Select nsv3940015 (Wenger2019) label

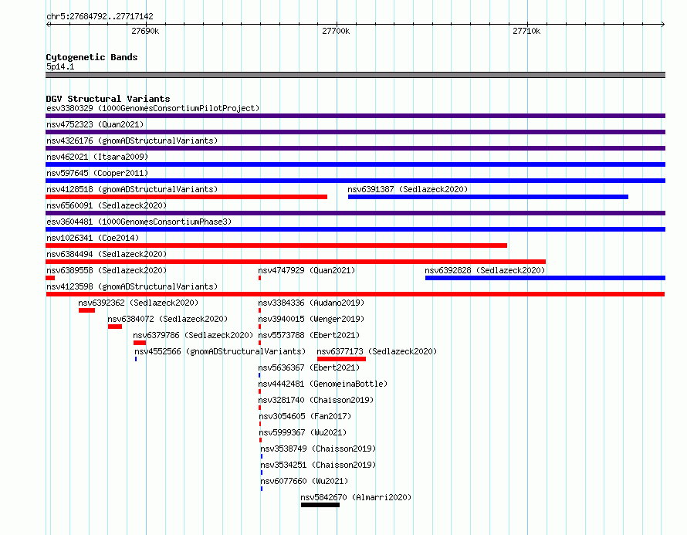pos(311,319)
